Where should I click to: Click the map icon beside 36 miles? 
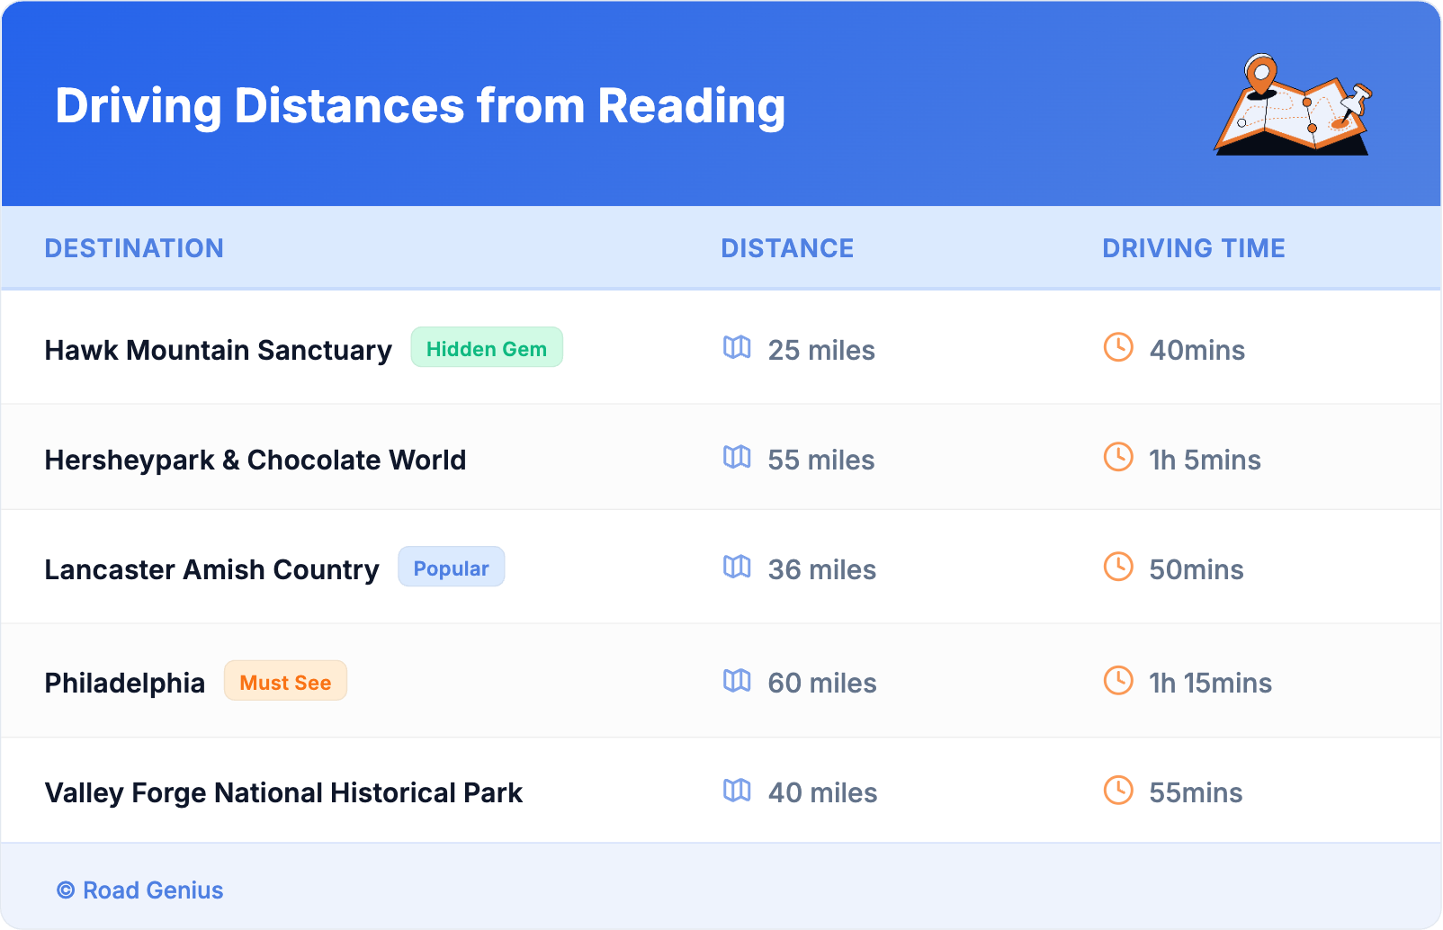click(x=737, y=567)
